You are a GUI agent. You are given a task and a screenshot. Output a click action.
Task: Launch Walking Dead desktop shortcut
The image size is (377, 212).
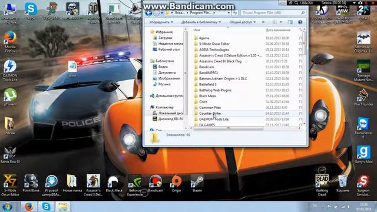point(322,185)
